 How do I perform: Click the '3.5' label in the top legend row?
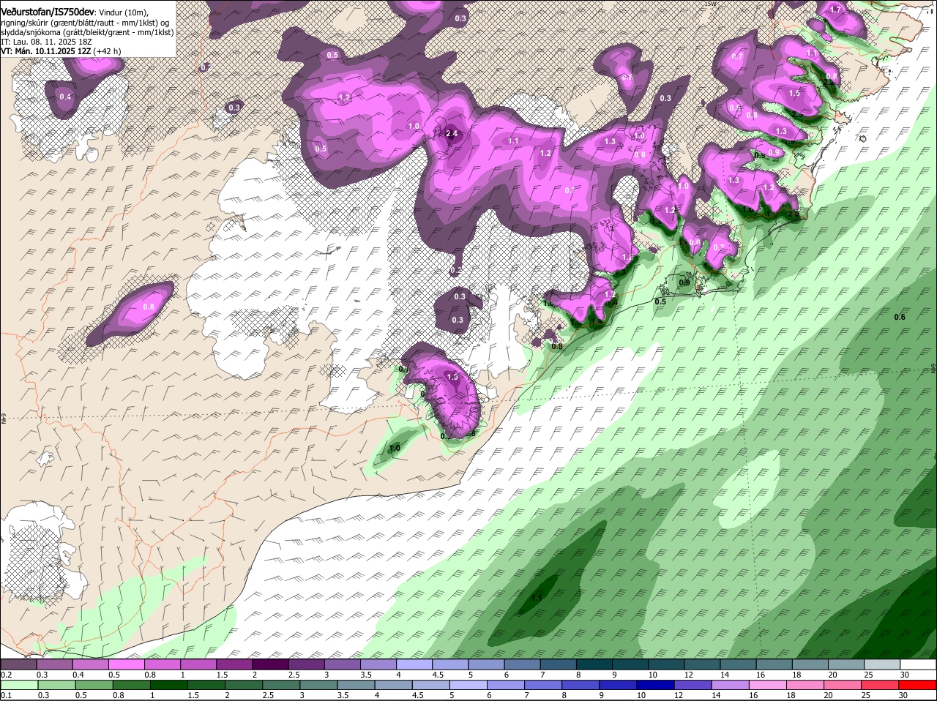(x=366, y=675)
